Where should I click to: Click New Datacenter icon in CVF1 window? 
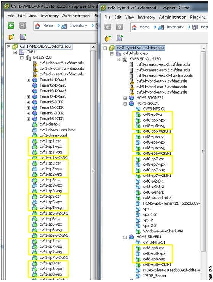point(23,37)
